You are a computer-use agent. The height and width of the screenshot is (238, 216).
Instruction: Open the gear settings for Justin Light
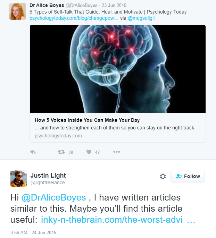(x=163, y=176)
